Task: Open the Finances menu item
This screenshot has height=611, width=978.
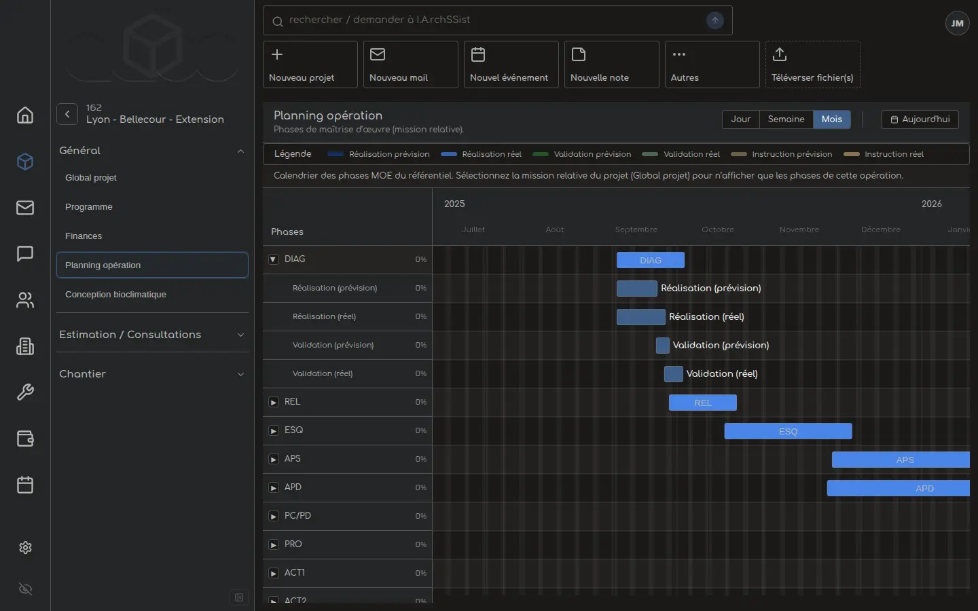Action: (152, 236)
